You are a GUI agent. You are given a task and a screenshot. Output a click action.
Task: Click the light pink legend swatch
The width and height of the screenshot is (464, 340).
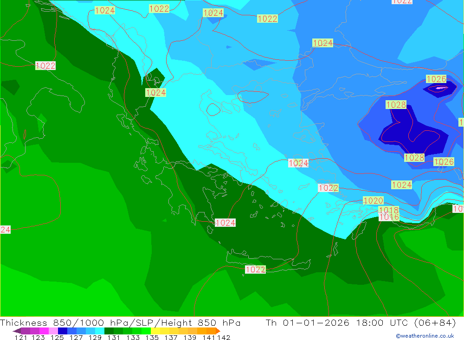[53, 331]
